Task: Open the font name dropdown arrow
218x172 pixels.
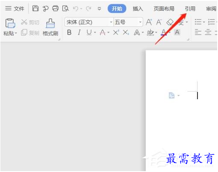Action: (x=111, y=22)
